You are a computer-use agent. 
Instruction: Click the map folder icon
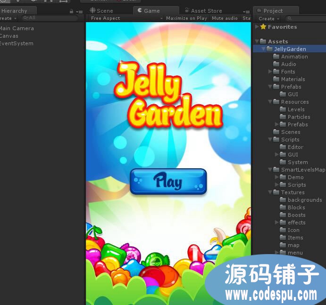tap(283, 245)
